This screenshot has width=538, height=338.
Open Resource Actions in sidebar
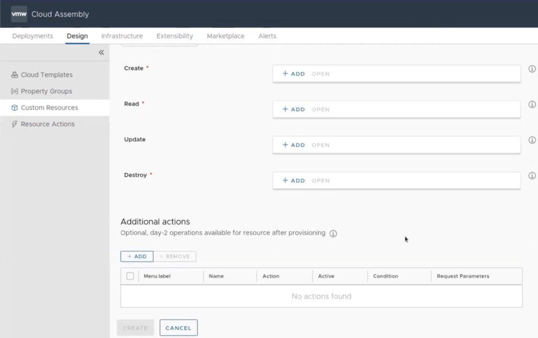[47, 124]
